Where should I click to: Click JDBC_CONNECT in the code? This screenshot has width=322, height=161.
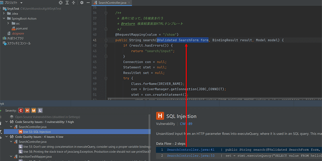tap(210, 89)
